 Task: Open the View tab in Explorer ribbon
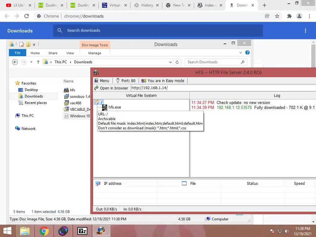[70, 53]
